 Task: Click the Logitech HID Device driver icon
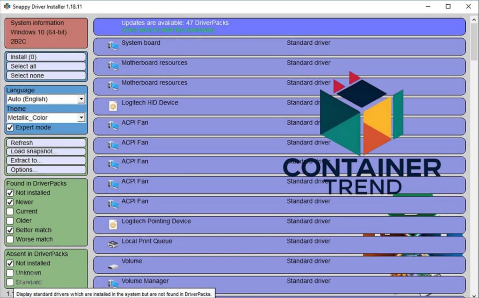click(113, 106)
